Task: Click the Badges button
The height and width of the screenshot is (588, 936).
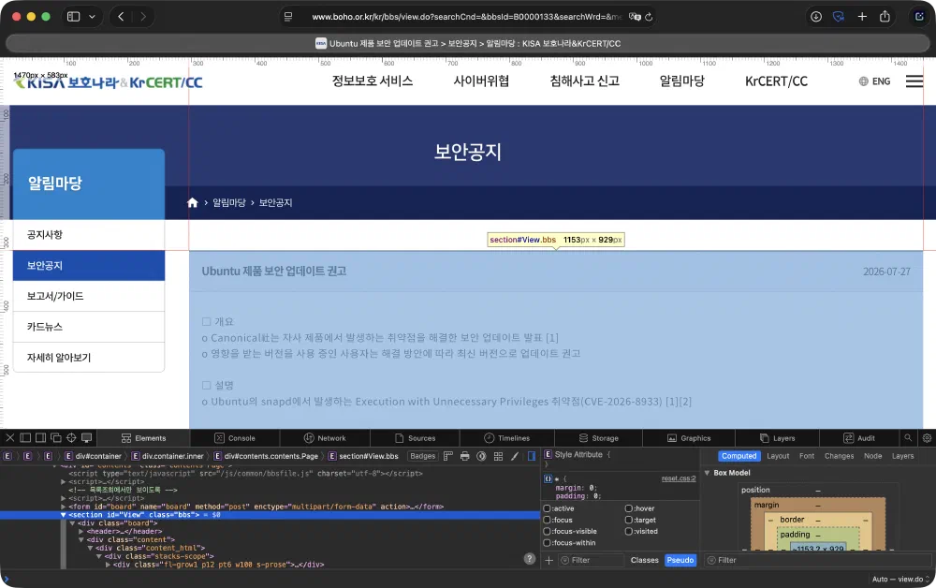Action: (x=423, y=456)
